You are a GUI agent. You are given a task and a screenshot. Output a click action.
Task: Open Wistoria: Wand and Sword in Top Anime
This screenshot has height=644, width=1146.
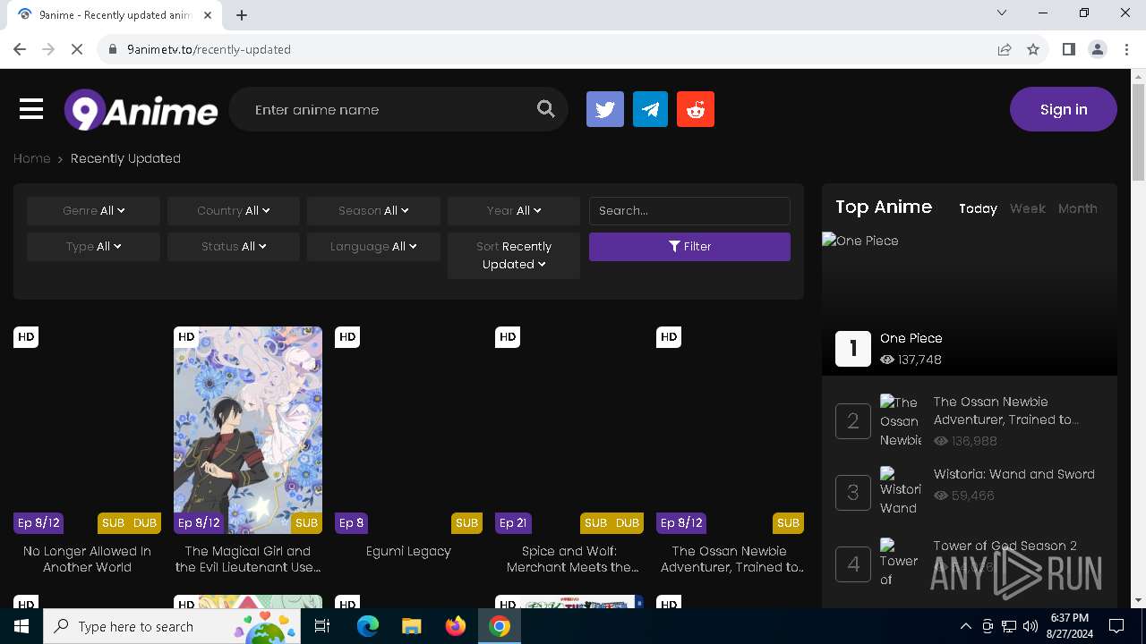(x=1013, y=474)
